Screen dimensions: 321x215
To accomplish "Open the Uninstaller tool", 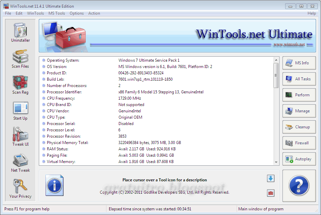I will coord(20,33).
